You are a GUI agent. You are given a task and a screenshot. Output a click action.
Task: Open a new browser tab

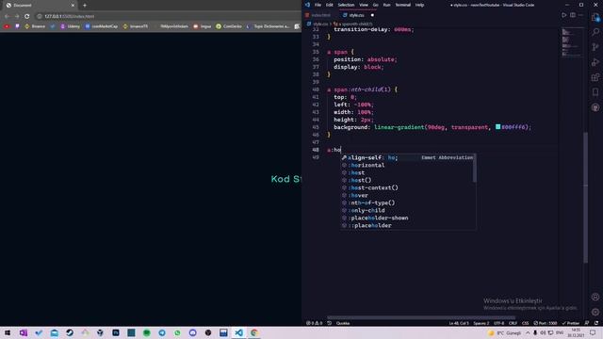point(85,6)
